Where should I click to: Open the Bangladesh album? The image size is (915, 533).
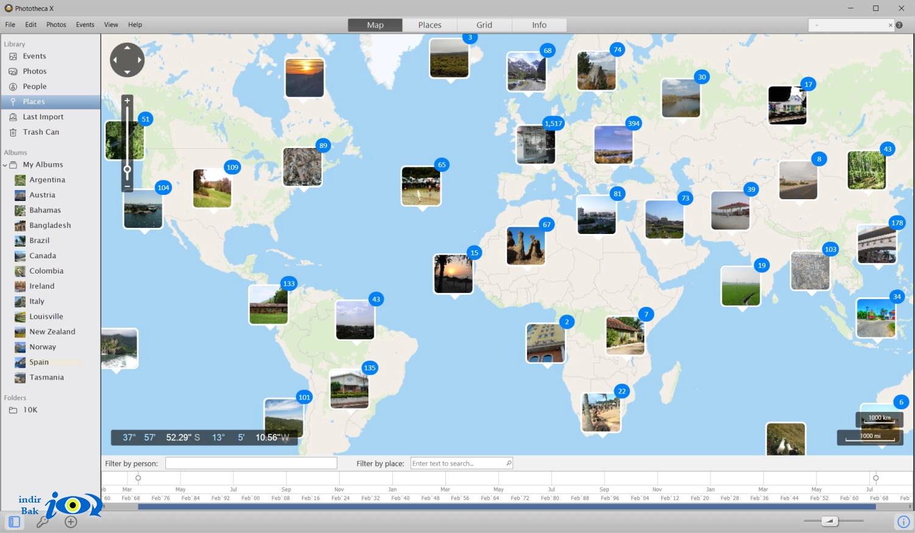pyautogui.click(x=50, y=225)
